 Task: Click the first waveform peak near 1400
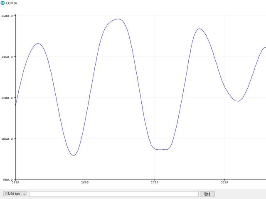pyautogui.click(x=38, y=44)
